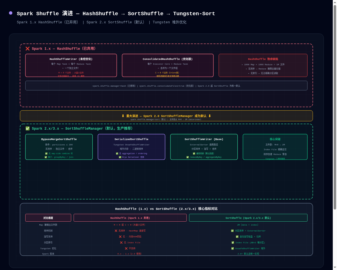The width and height of the screenshot is (337, 270).
Task: Click the SerializedSortShuffle card title
Action: (131, 139)
